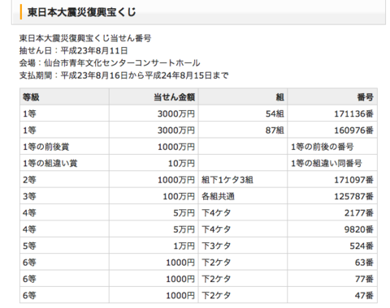Click the 10万円 prize amount
This screenshot has height=308, width=390.
tap(181, 164)
